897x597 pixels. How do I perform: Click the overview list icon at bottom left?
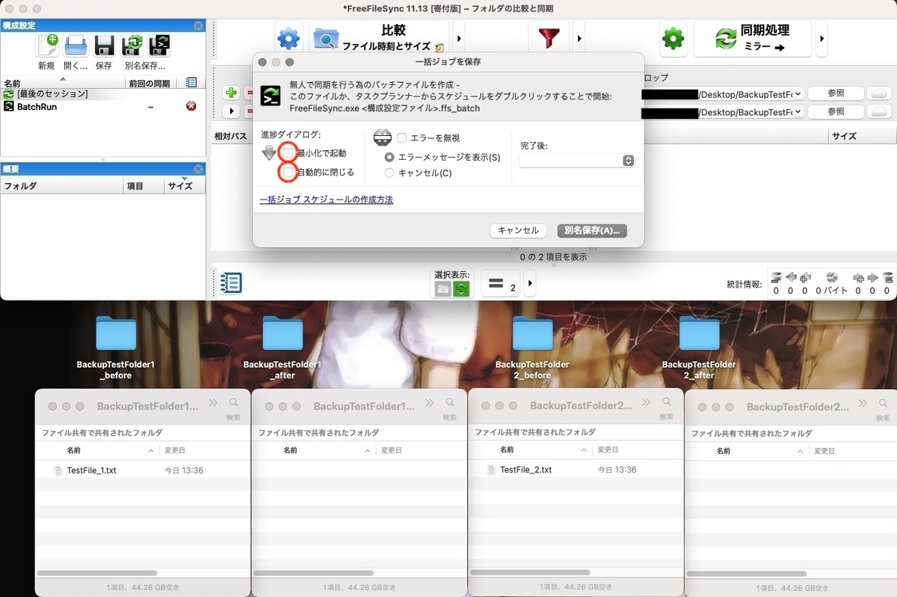pos(230,282)
